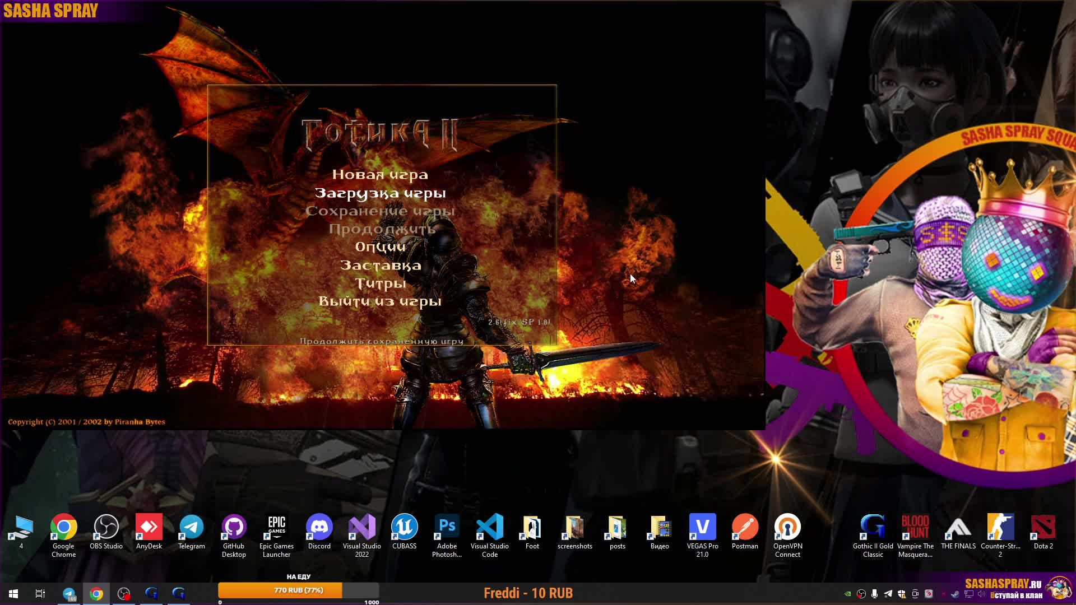This screenshot has height=605, width=1076.
Task: Open the screenshots folder
Action: point(574,528)
